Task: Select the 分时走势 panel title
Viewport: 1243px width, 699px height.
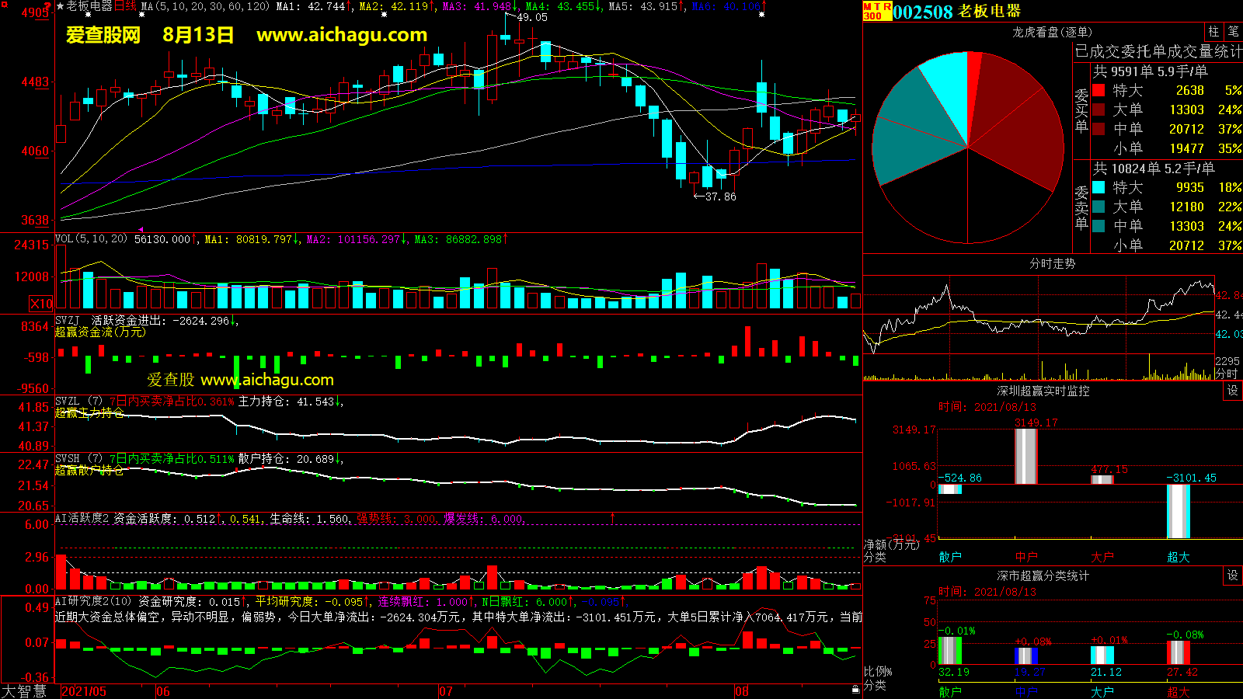Action: click(1052, 264)
